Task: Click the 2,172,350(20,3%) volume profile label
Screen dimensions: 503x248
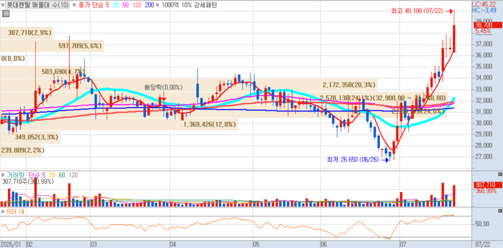Action: coord(349,85)
